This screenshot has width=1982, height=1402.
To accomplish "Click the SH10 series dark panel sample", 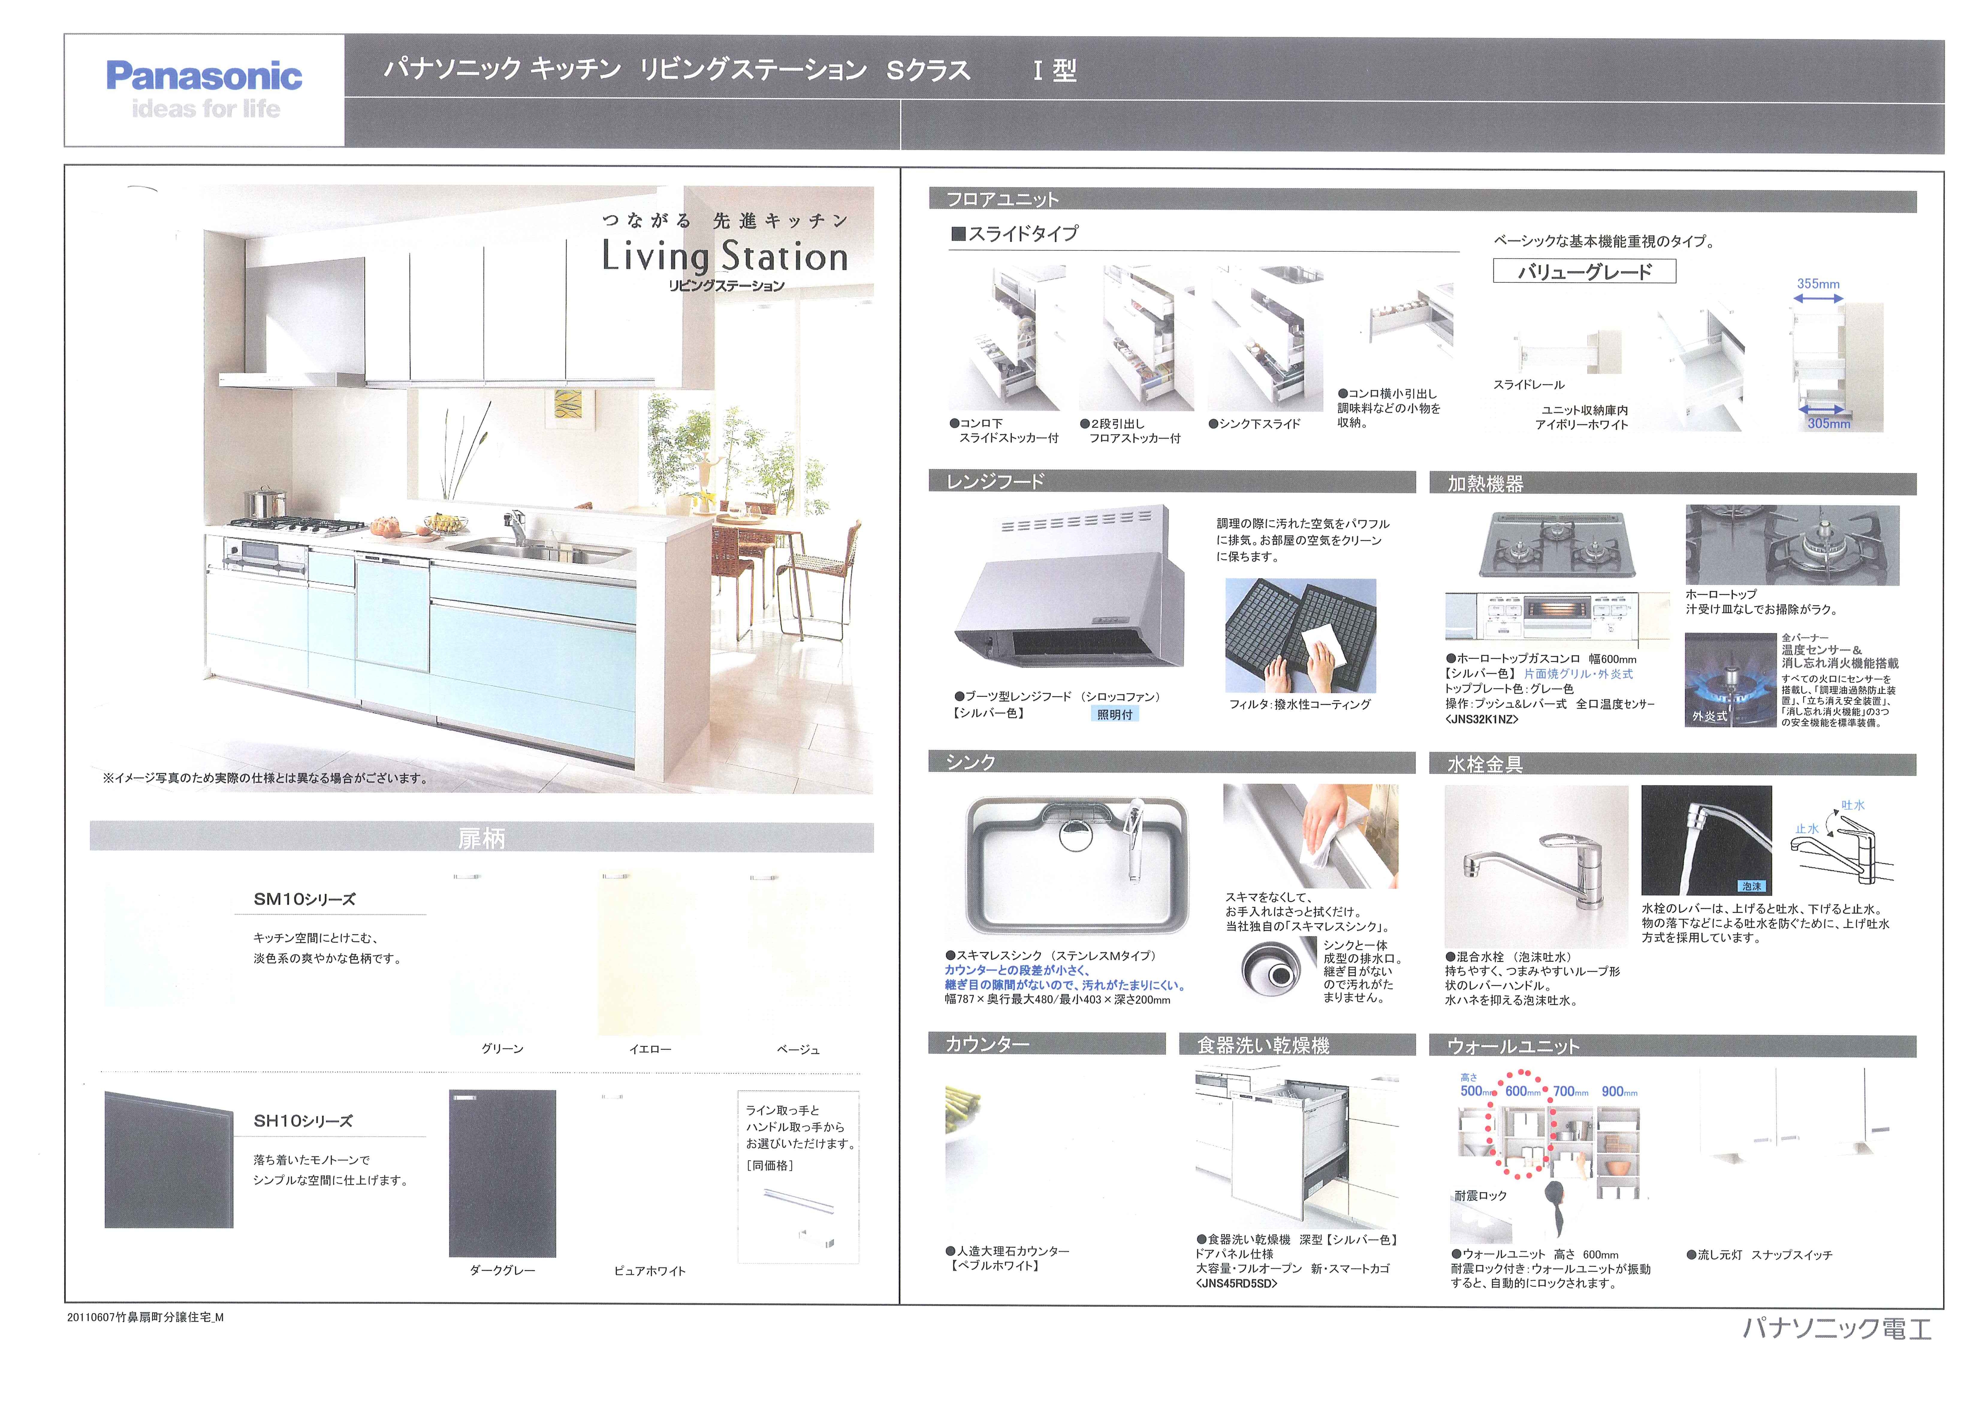I will 168,1159.
